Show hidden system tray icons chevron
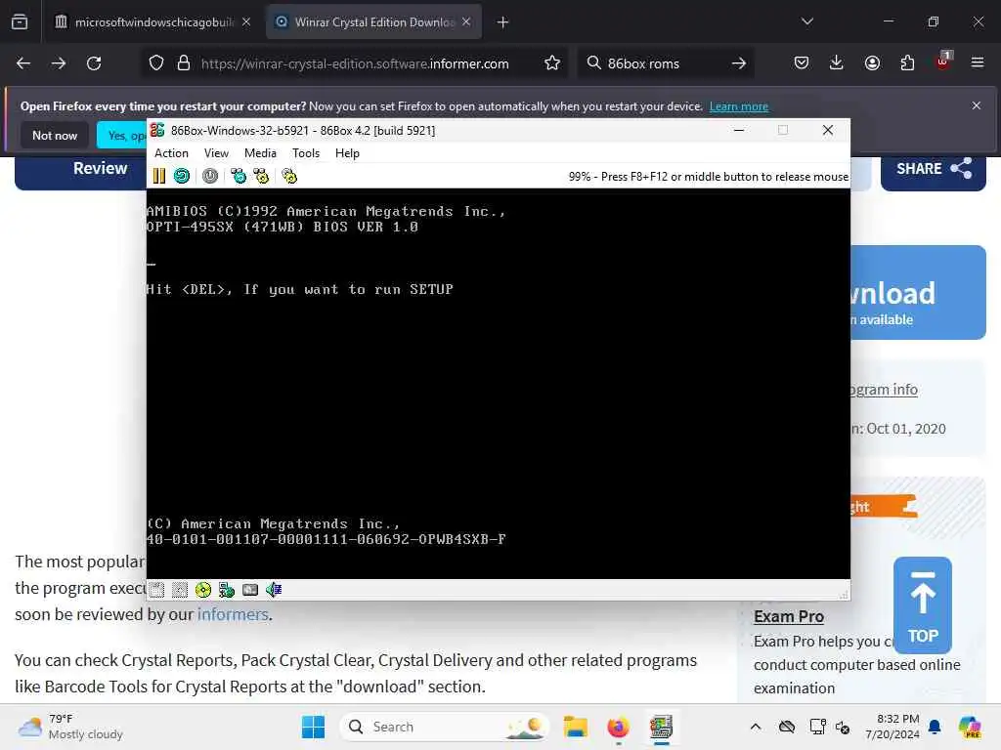This screenshot has width=1001, height=750. point(756,727)
